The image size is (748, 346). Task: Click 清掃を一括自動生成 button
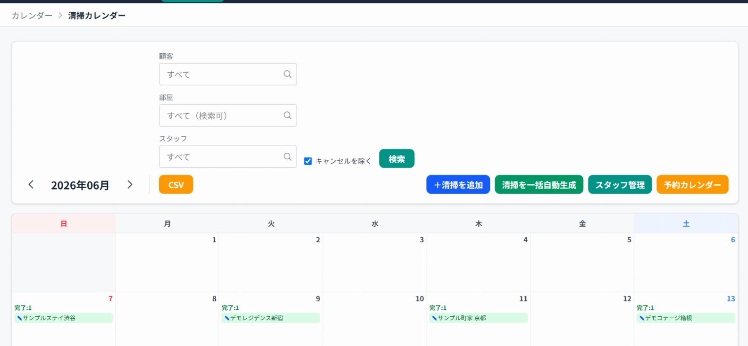[x=539, y=185]
